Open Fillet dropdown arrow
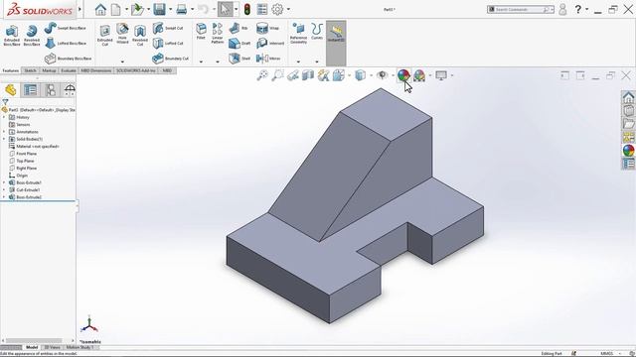This screenshot has height=357, width=636. (x=201, y=61)
